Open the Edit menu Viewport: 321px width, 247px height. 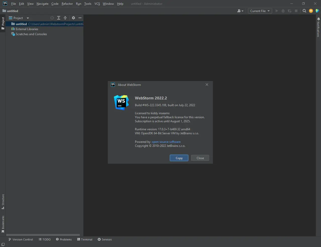[x=22, y=4]
